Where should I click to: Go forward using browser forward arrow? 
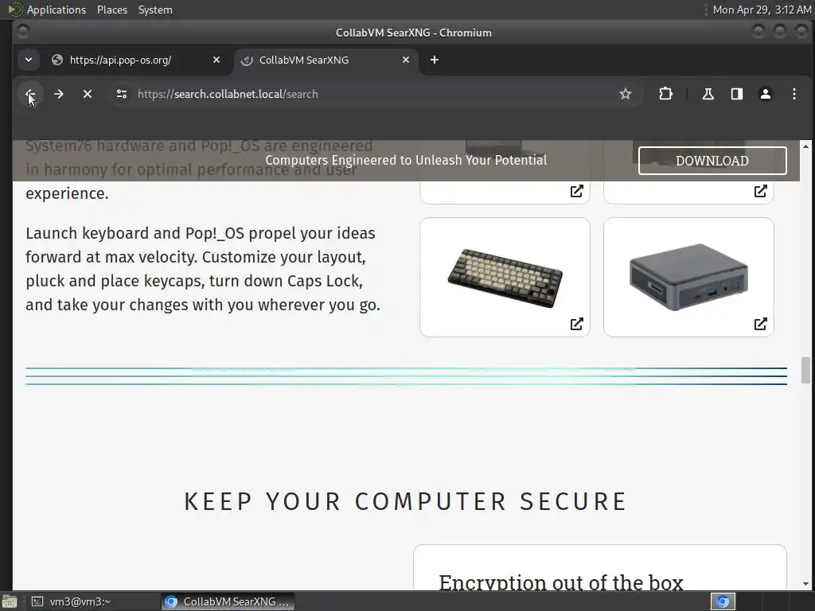(x=59, y=94)
